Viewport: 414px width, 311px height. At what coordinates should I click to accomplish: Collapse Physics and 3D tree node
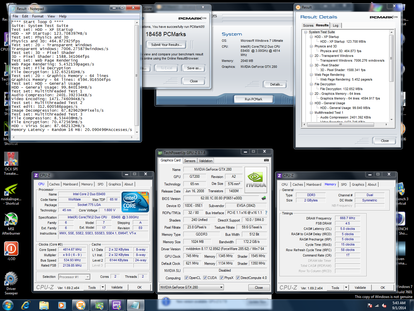tap(311, 46)
